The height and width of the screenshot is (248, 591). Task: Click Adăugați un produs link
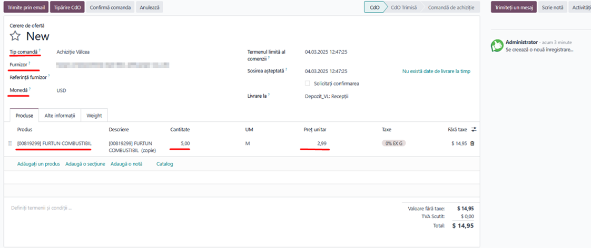pyautogui.click(x=38, y=164)
